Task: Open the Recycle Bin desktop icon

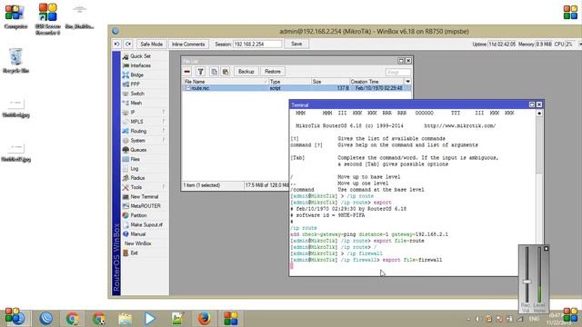Action: pos(15,61)
